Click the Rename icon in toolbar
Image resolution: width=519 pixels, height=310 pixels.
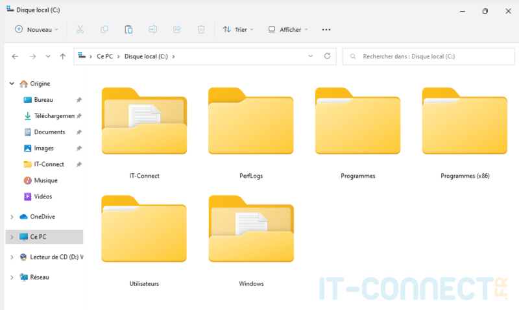152,29
